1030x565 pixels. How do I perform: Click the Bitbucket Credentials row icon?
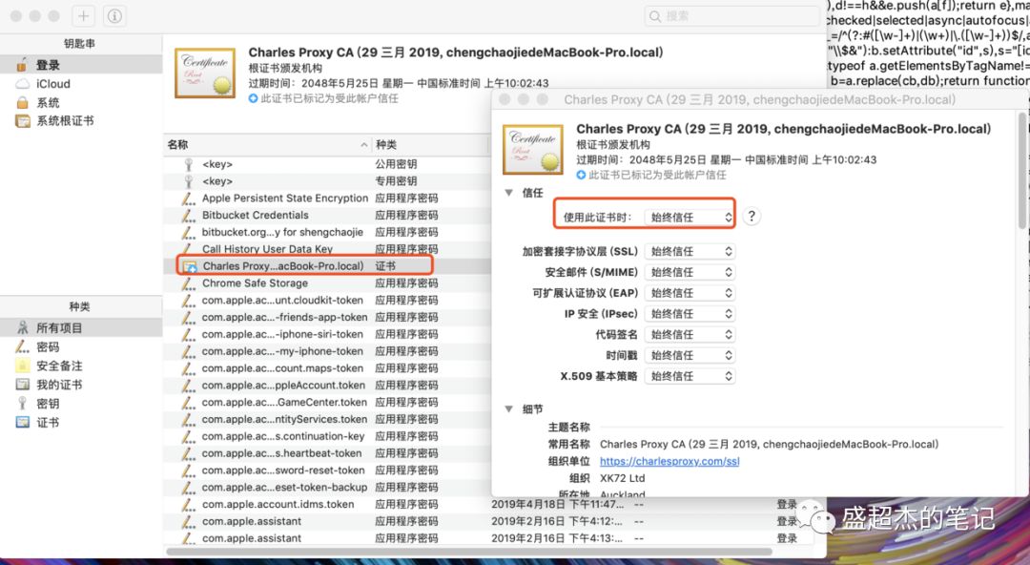pyautogui.click(x=189, y=215)
